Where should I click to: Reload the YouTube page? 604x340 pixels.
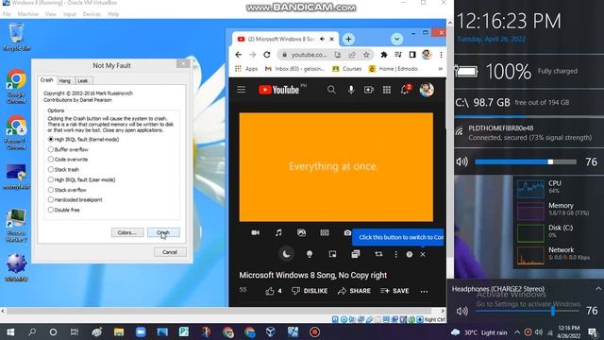[266, 55]
